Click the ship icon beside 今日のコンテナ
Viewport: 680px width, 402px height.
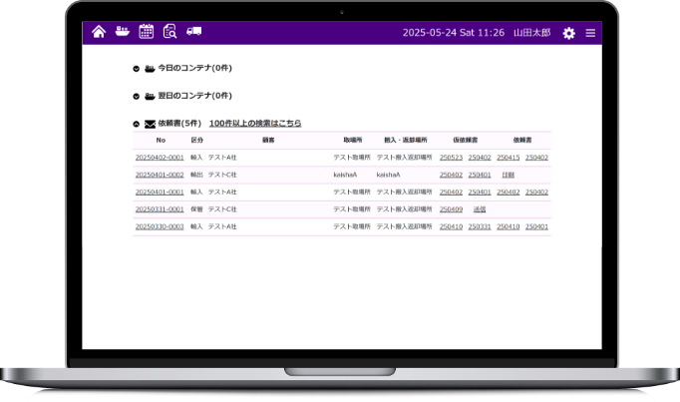click(x=150, y=69)
